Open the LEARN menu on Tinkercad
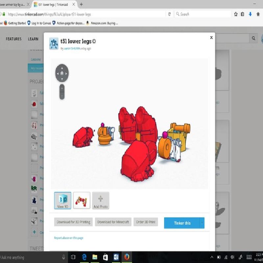263x263 pixels. 33,39
